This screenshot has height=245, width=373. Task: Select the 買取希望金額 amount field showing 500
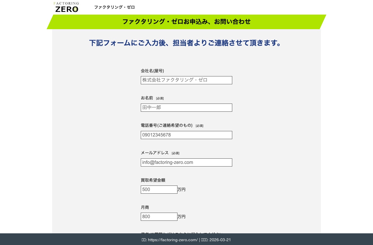point(159,189)
